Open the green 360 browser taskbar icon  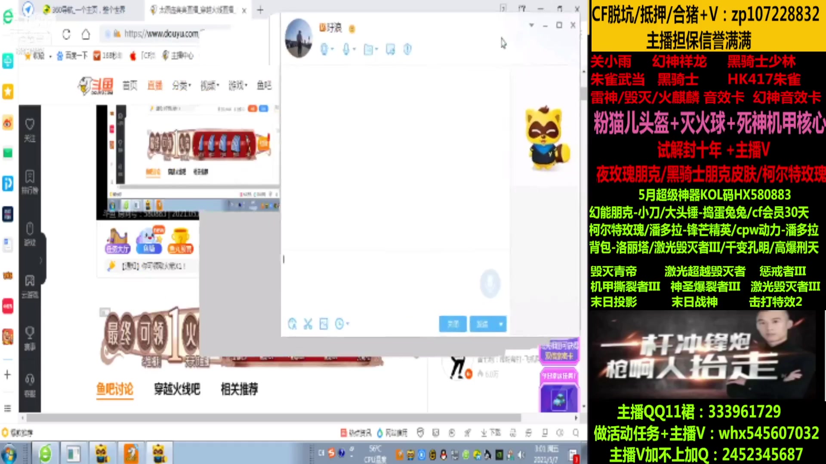(x=45, y=454)
